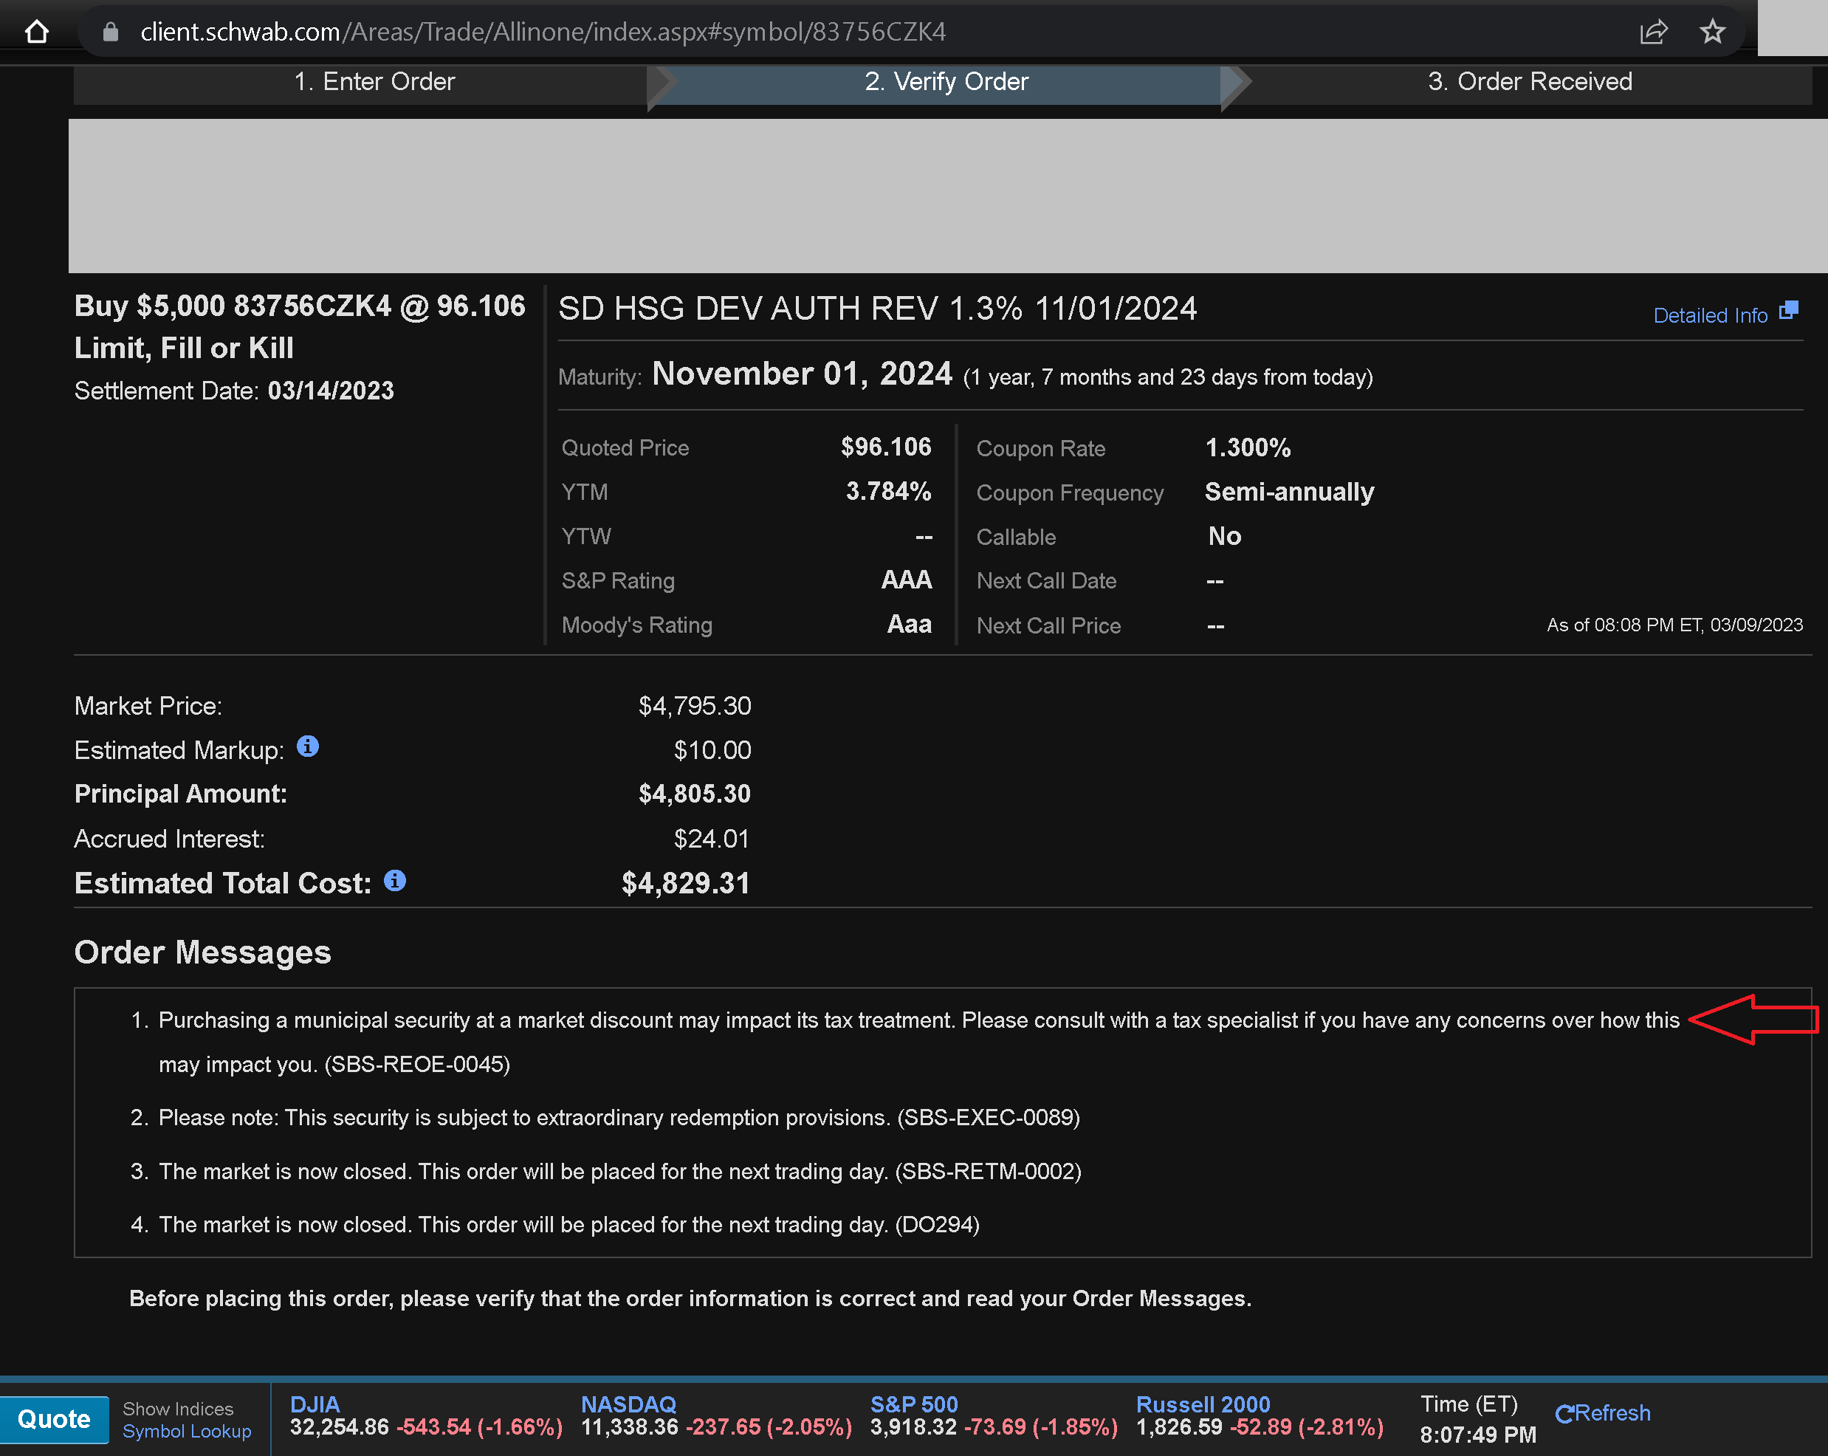This screenshot has width=1828, height=1456.
Task: Click the Estimated Markup value $10.00
Action: (x=712, y=749)
